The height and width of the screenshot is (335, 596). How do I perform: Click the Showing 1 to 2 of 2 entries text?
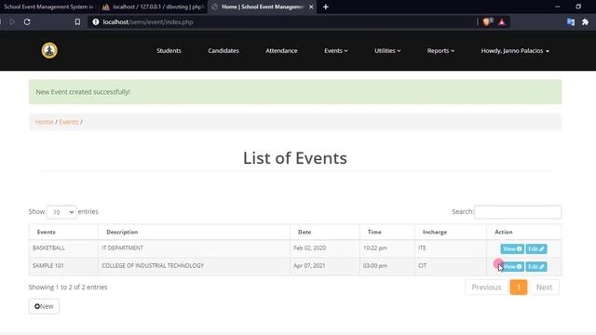[68, 288]
